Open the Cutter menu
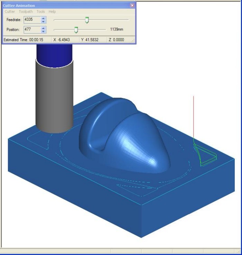Image resolution: width=242 pixels, height=255 pixels. [10, 11]
